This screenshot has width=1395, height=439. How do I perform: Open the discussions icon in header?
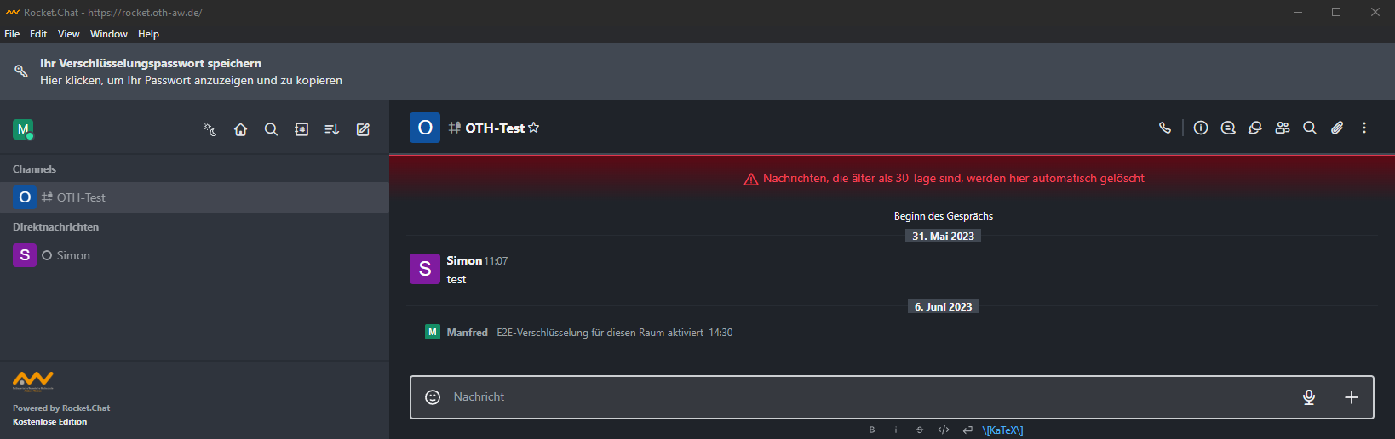tap(1255, 128)
